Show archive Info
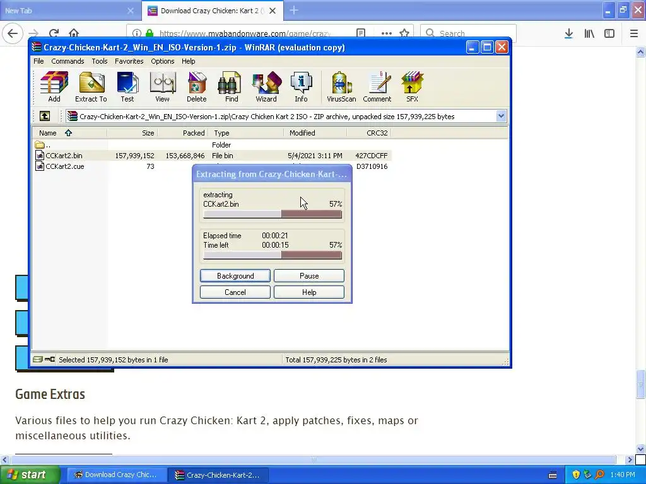This screenshot has height=484, width=646. click(x=301, y=87)
